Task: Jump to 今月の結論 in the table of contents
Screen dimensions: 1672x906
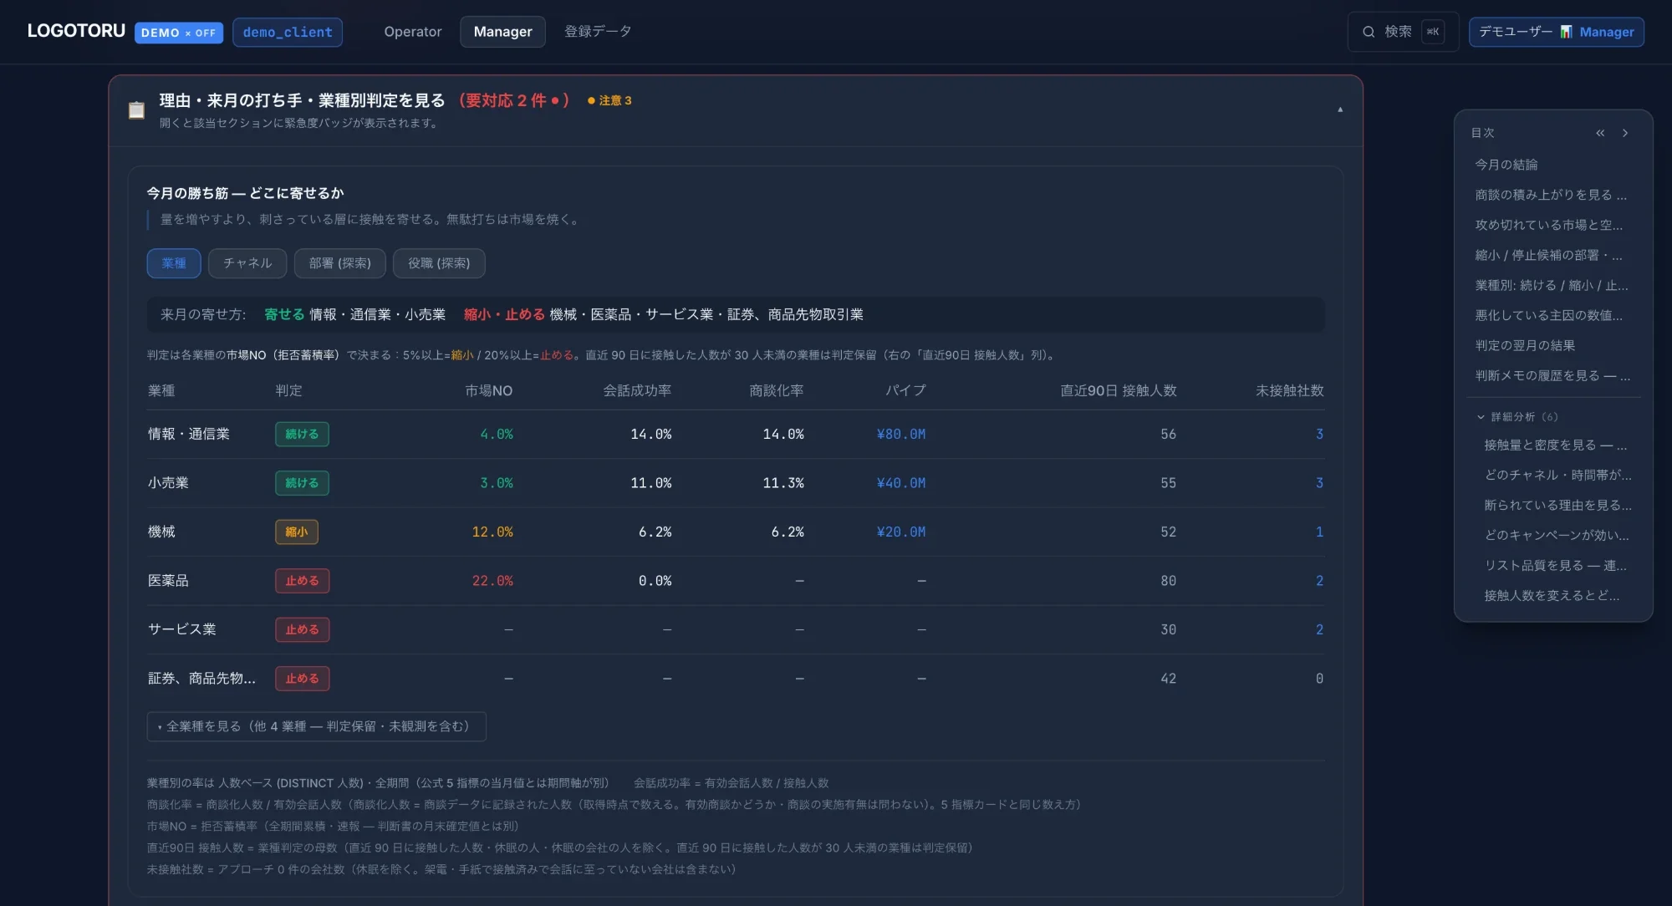Action: point(1506,165)
